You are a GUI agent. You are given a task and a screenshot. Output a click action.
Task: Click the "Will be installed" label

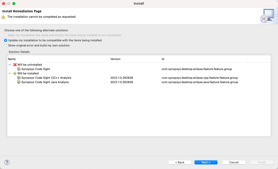point(28,73)
